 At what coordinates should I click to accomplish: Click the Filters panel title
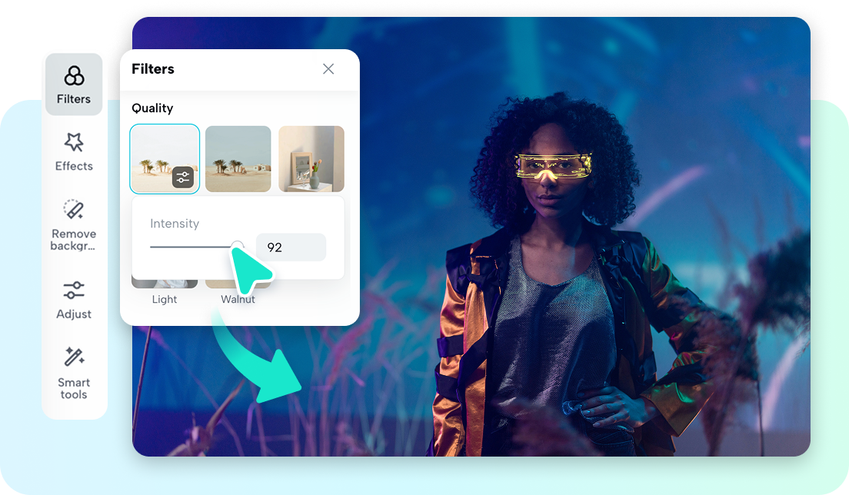pos(153,68)
